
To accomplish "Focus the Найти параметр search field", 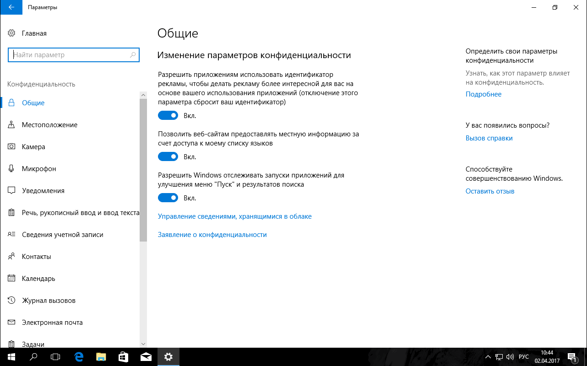I will pos(73,55).
